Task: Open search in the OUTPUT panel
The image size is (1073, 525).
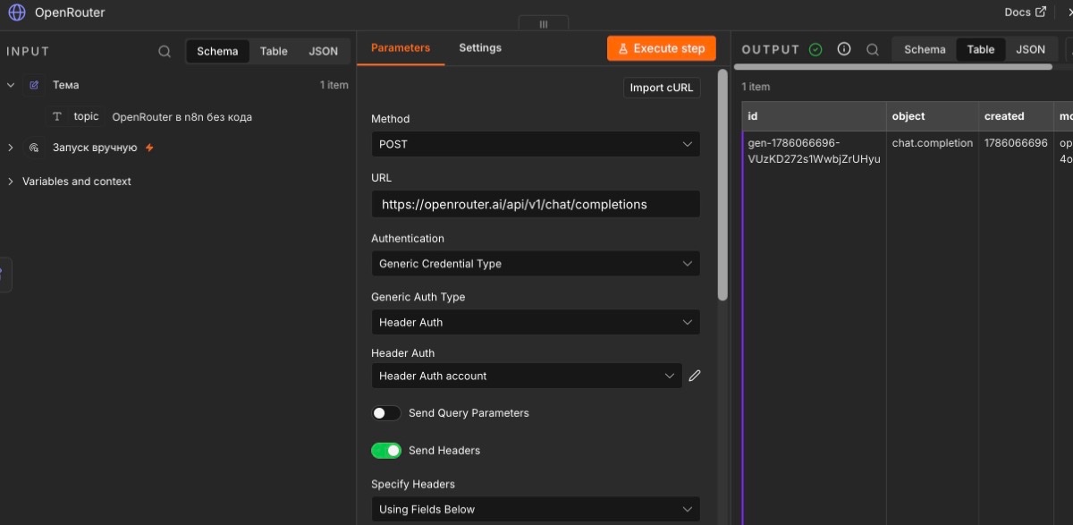Action: (x=872, y=49)
